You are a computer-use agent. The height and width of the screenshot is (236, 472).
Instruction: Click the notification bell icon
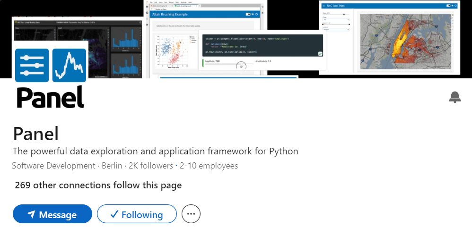tap(455, 97)
